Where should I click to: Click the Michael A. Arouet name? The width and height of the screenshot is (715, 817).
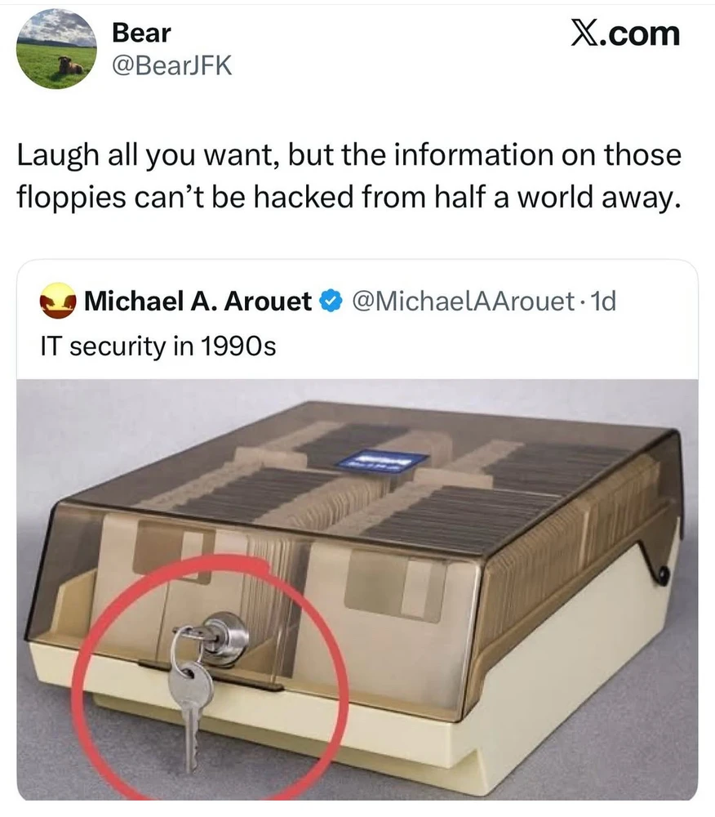click(x=198, y=301)
